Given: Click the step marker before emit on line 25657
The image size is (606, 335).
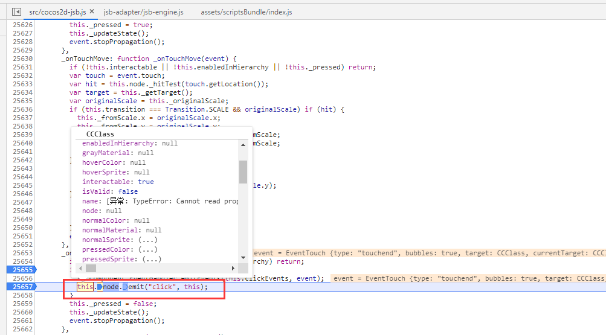Looking at the screenshot, I should [x=125, y=287].
